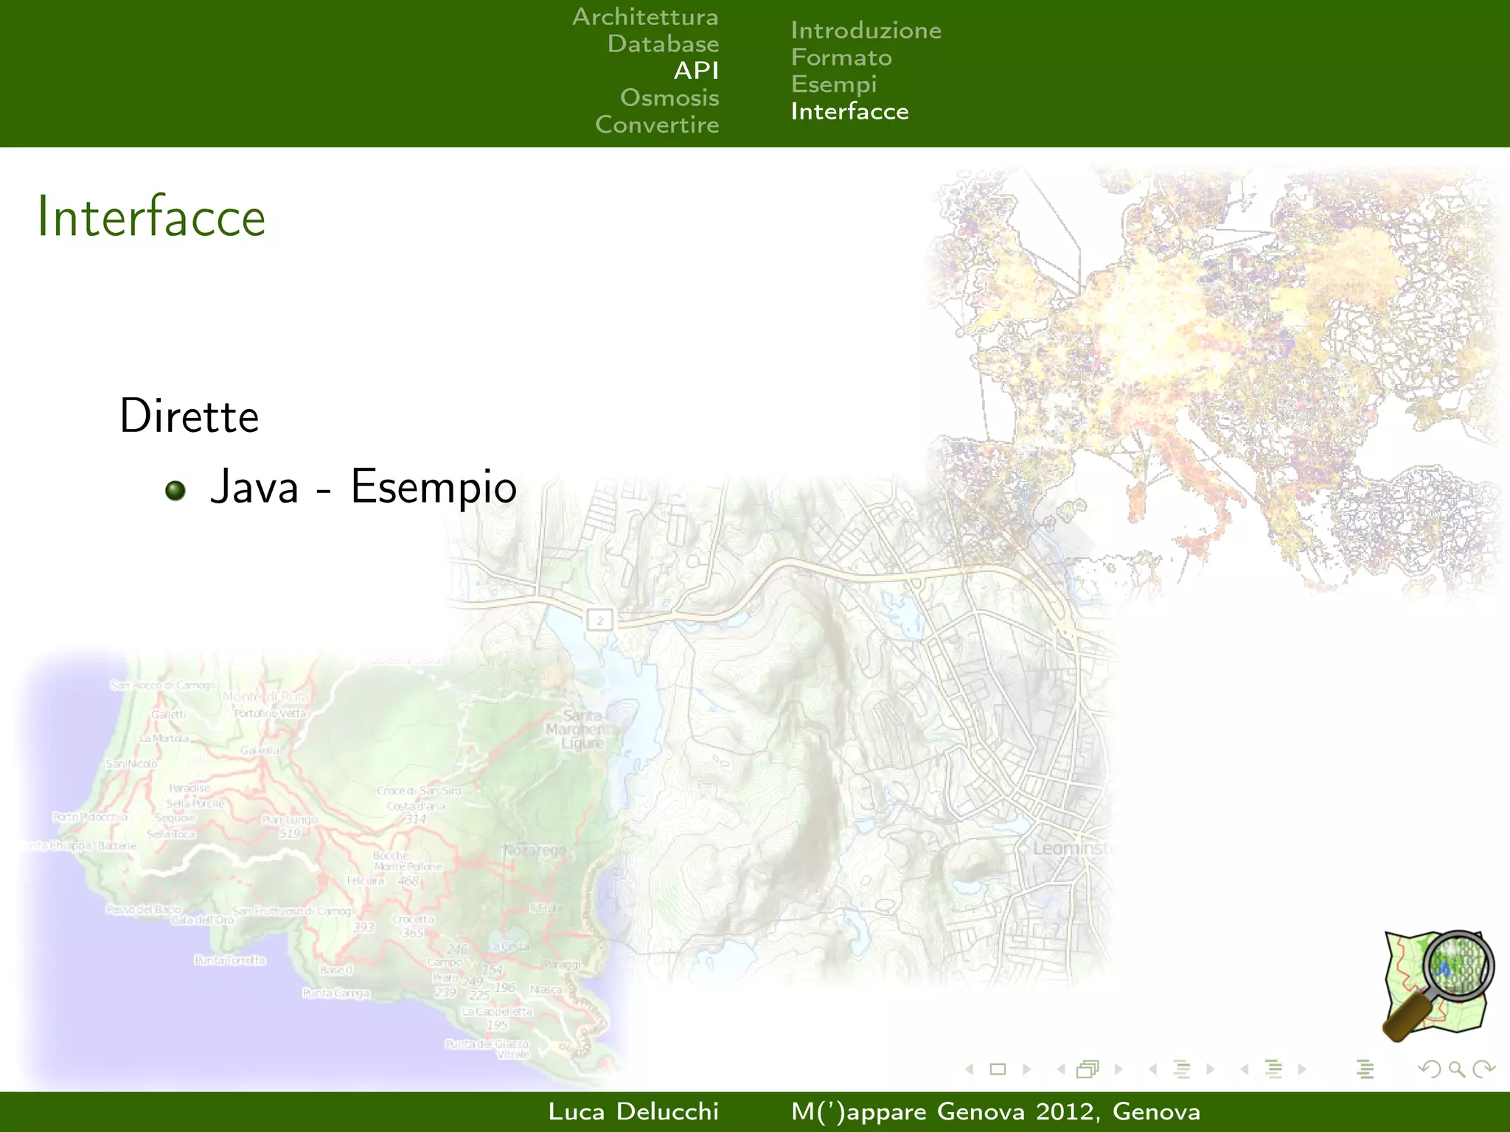
Task: Go to next section arrow
Action: 1302,1069
